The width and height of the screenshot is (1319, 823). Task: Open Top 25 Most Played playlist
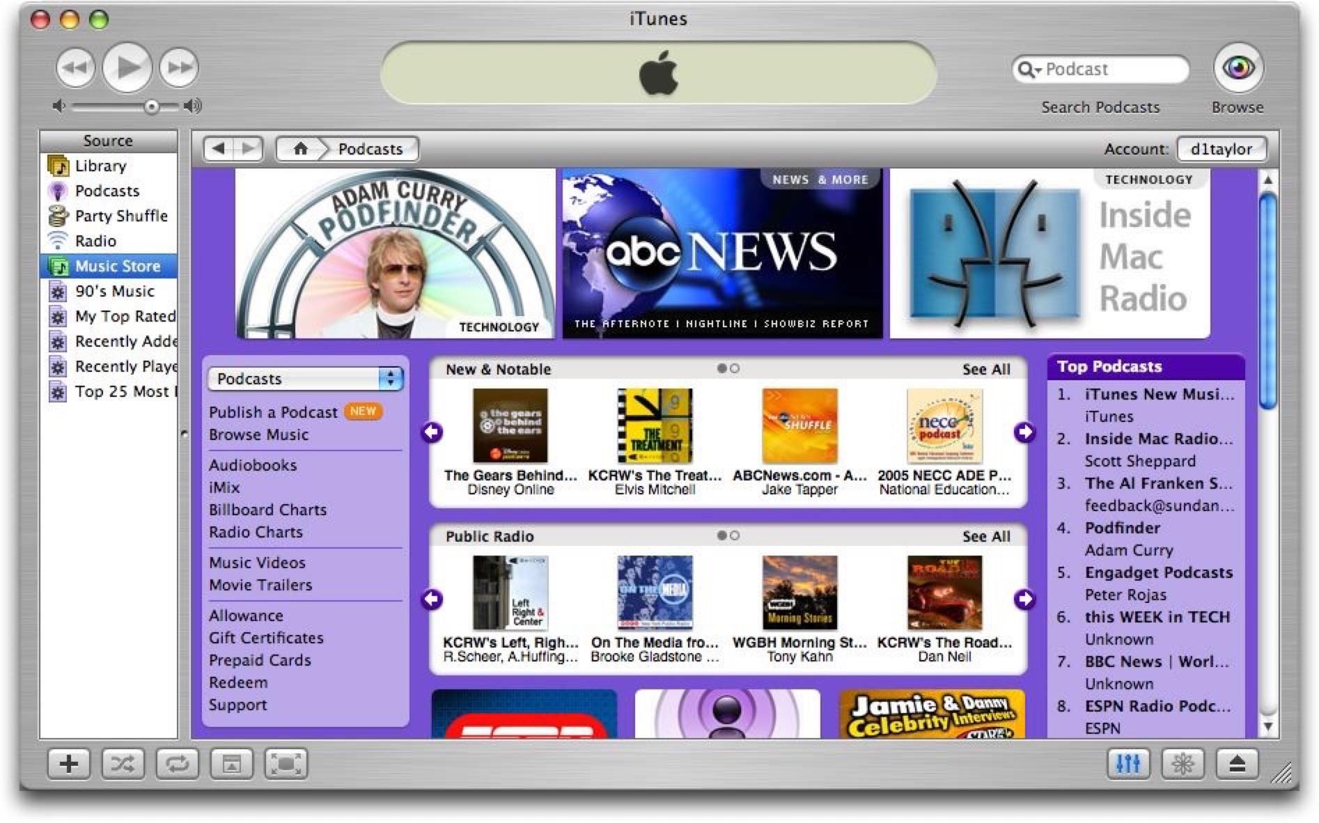[109, 391]
